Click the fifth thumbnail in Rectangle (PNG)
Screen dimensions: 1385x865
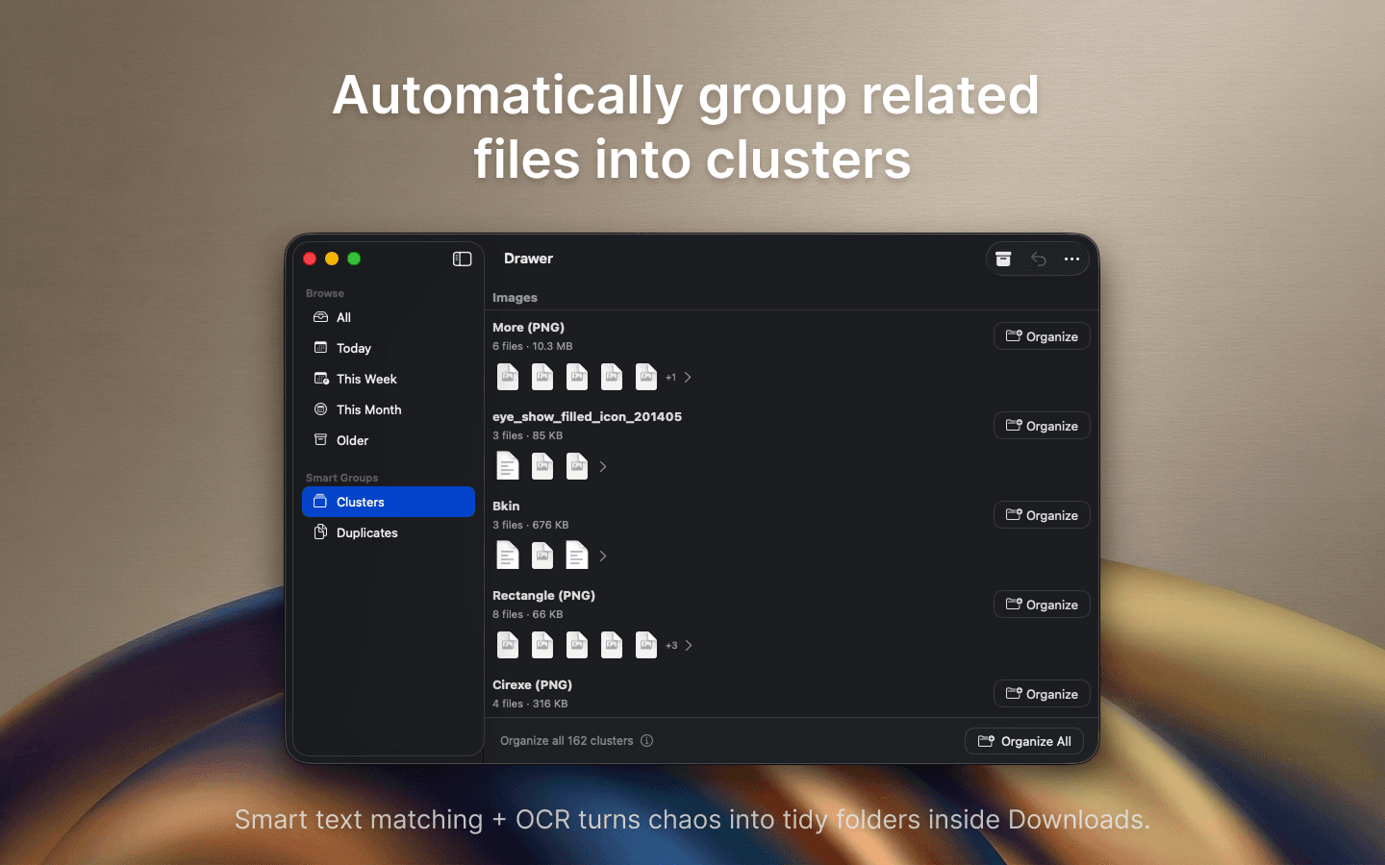[646, 645]
